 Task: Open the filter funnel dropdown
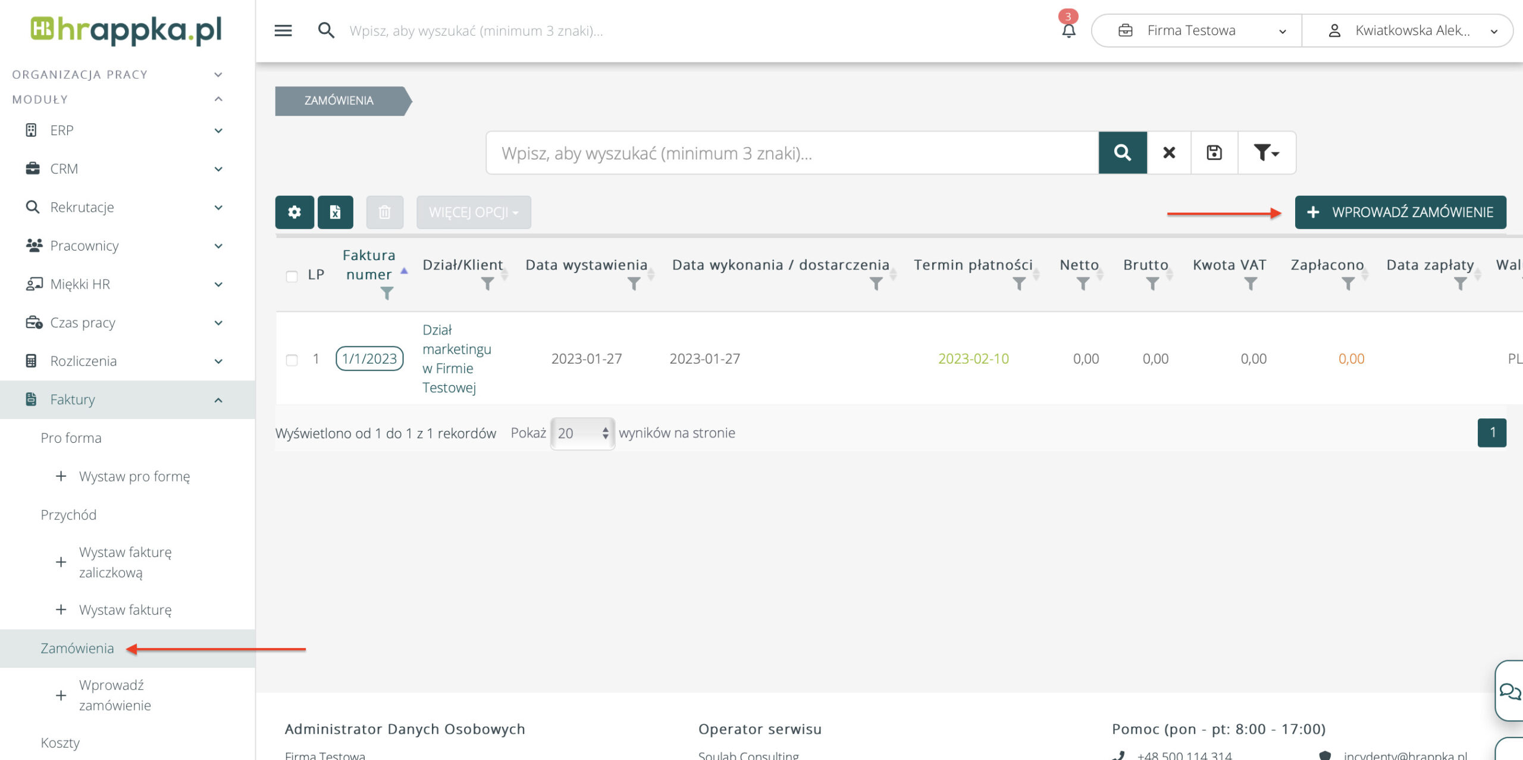1266,153
